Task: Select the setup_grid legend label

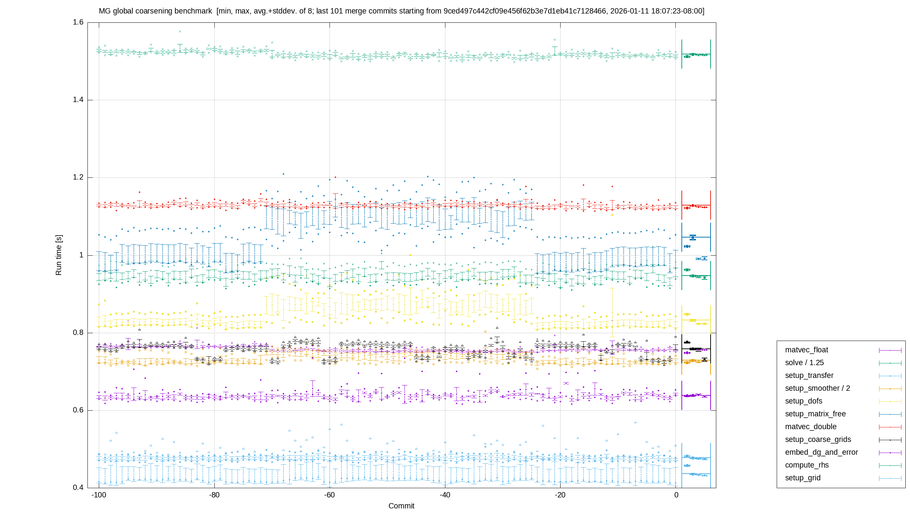Action: point(803,478)
